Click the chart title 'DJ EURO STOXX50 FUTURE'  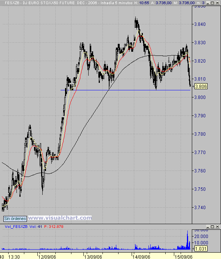click(49, 3)
